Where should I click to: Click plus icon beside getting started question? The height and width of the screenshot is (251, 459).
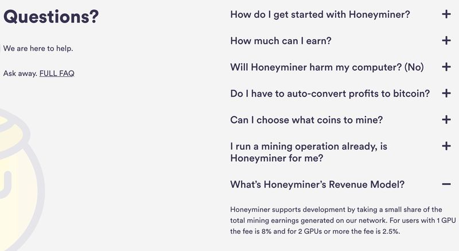[x=446, y=14]
